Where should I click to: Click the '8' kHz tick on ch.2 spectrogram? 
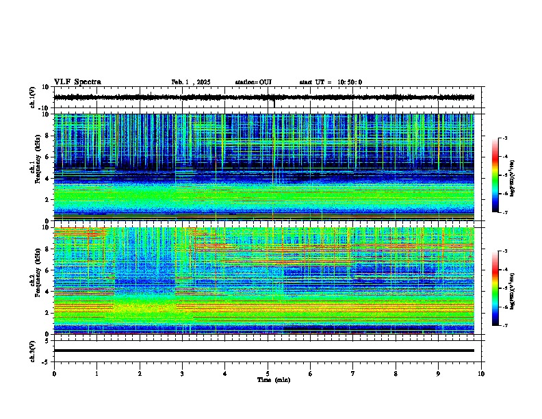point(47,249)
